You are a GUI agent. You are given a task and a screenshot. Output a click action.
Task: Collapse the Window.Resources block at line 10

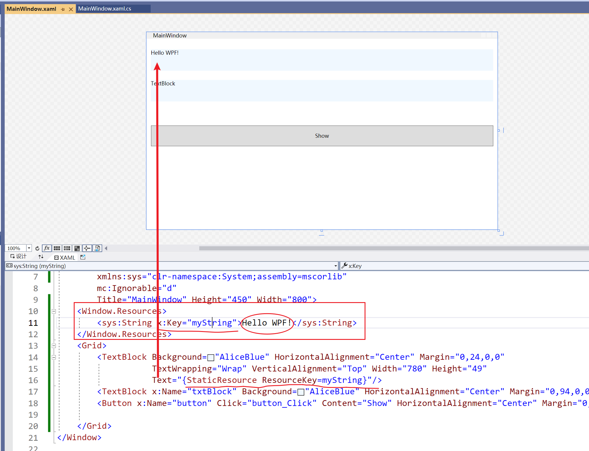click(54, 311)
